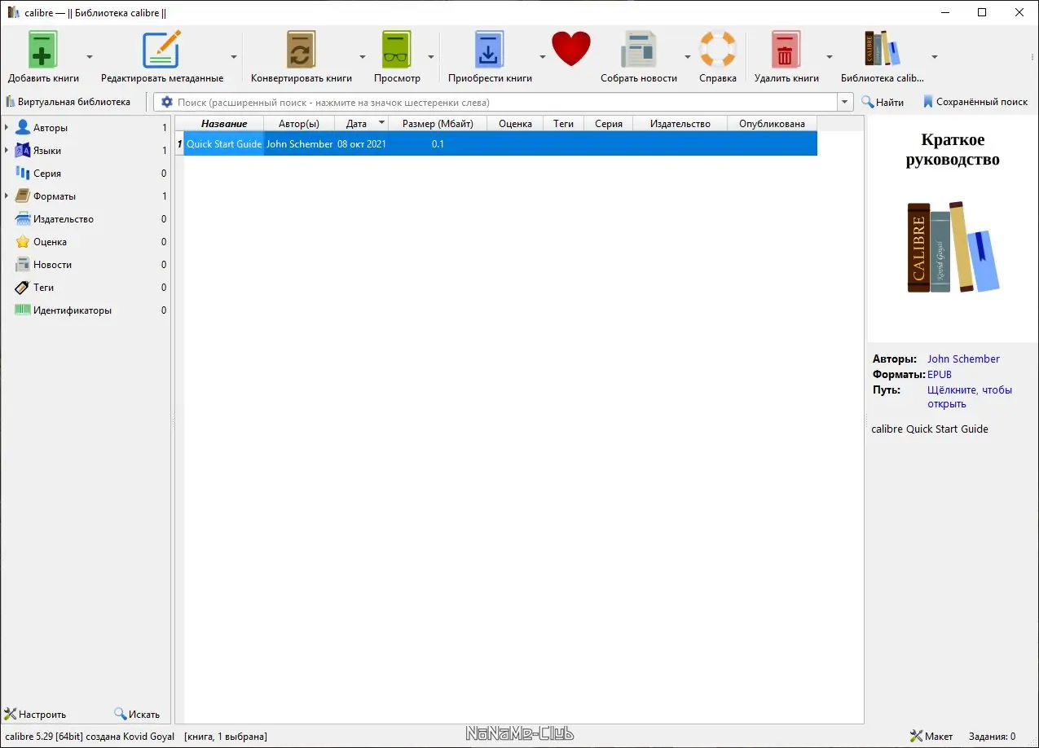Click John Schember author link in details
This screenshot has width=1039, height=748.
coord(963,359)
